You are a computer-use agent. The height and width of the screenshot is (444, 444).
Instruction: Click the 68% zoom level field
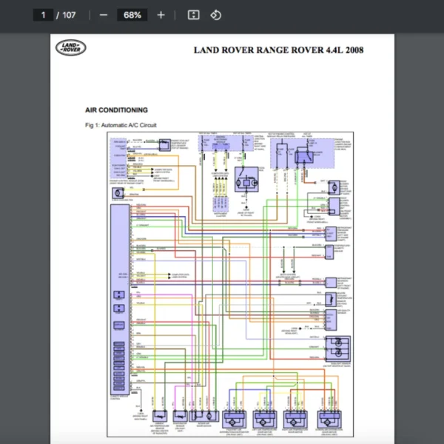[x=132, y=15]
